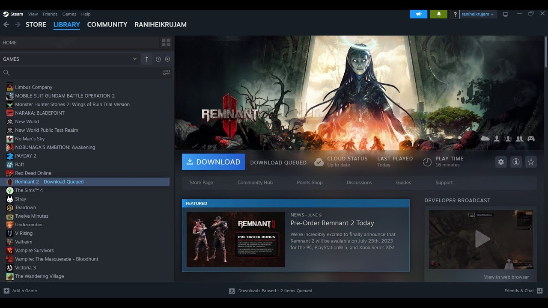Viewport: 548px width, 308px height.
Task: Open Friends & Chat panel
Action: pos(523,290)
